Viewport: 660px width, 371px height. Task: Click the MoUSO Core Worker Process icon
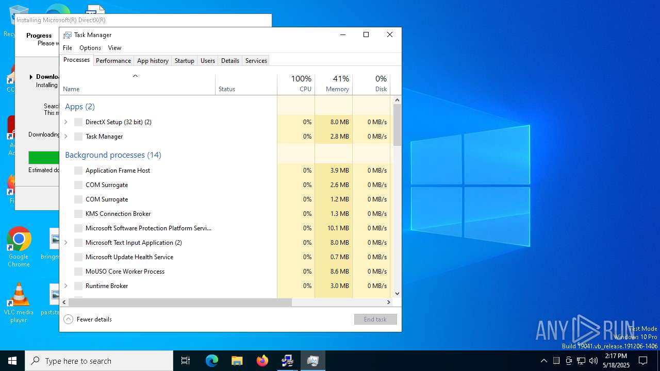click(78, 272)
